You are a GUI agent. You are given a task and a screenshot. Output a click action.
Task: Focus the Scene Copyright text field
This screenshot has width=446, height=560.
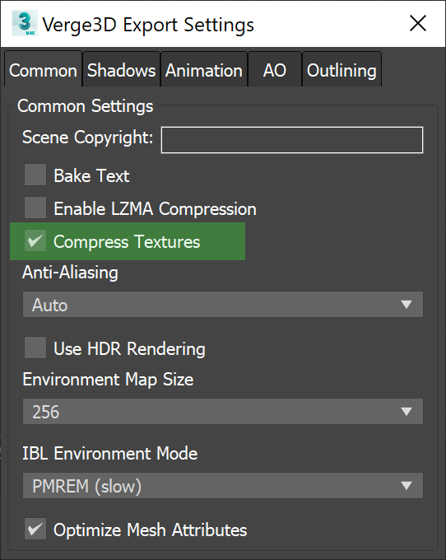(x=292, y=140)
